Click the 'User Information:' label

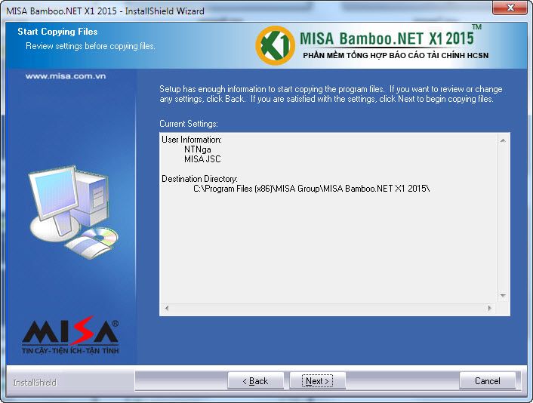[x=192, y=140]
